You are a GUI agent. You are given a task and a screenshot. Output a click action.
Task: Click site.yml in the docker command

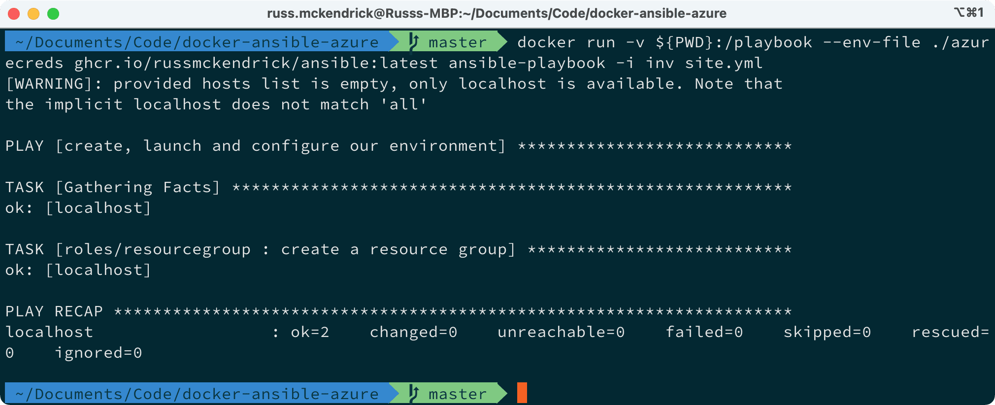pos(724,63)
